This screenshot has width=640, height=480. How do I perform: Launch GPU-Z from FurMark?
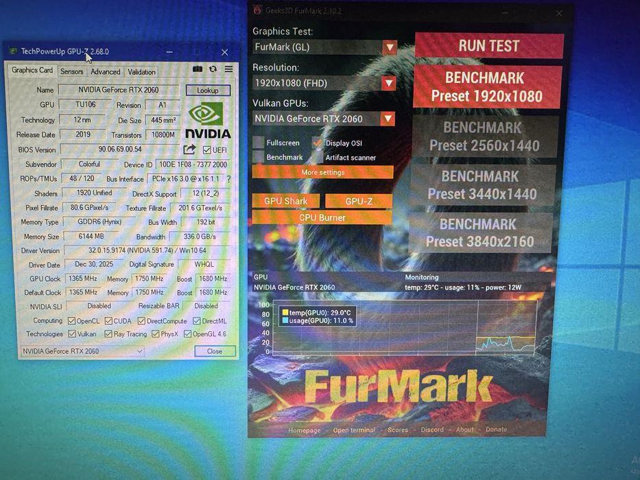(359, 201)
